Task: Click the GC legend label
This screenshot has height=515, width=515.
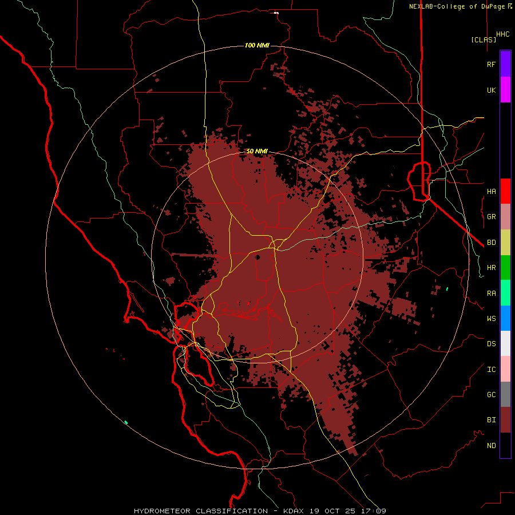Action: tap(492, 394)
